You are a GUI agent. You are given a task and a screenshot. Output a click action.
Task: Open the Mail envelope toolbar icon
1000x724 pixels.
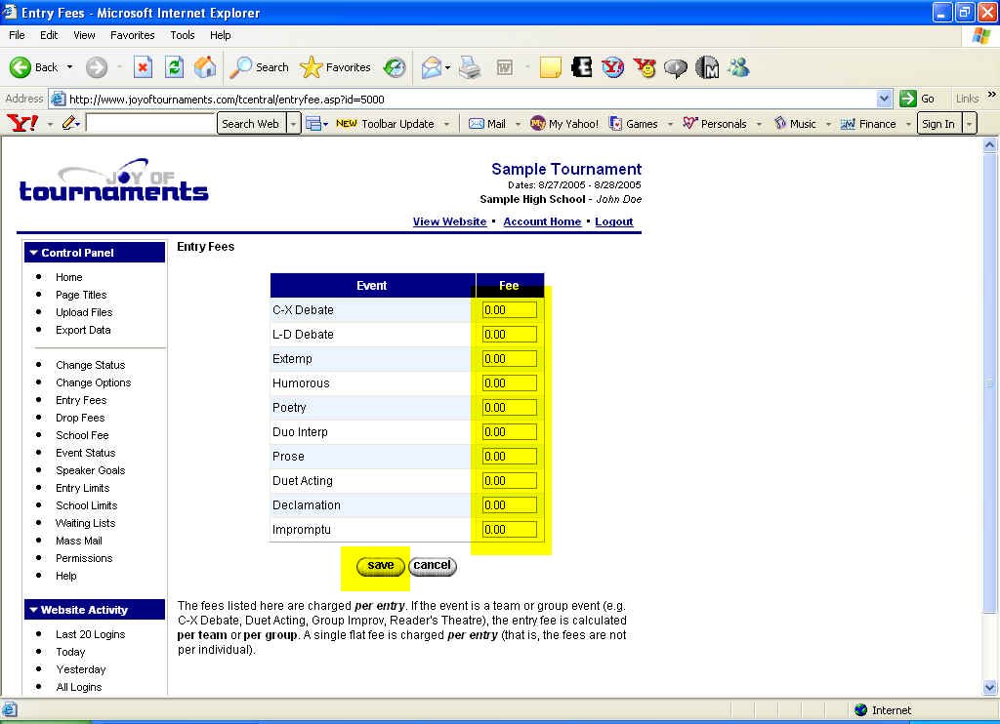coord(431,67)
